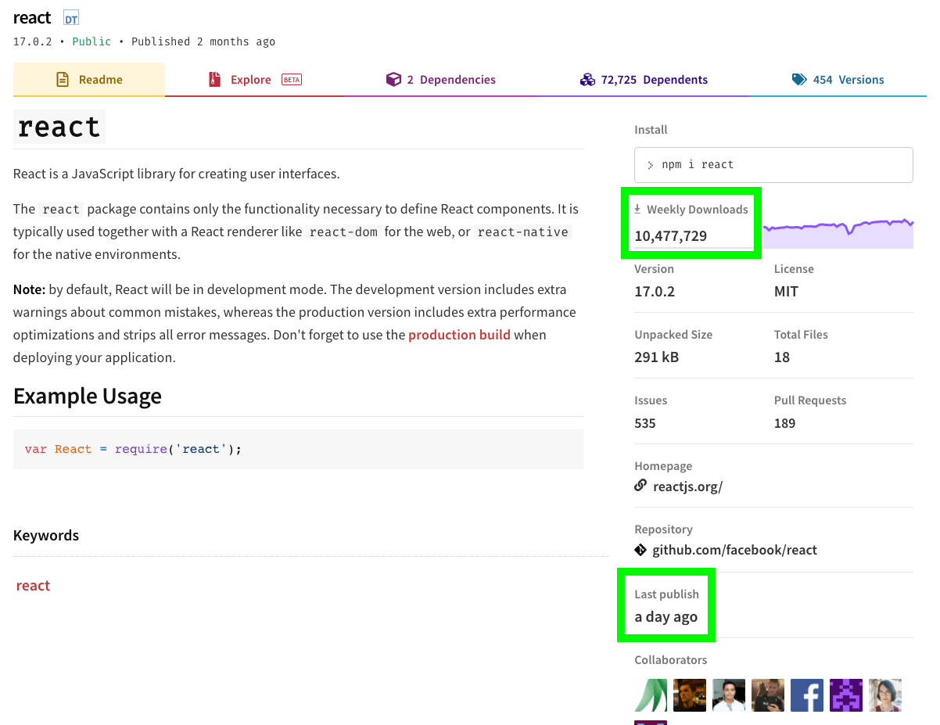Click the Versions tag icon
The image size is (940, 725).
pos(799,80)
